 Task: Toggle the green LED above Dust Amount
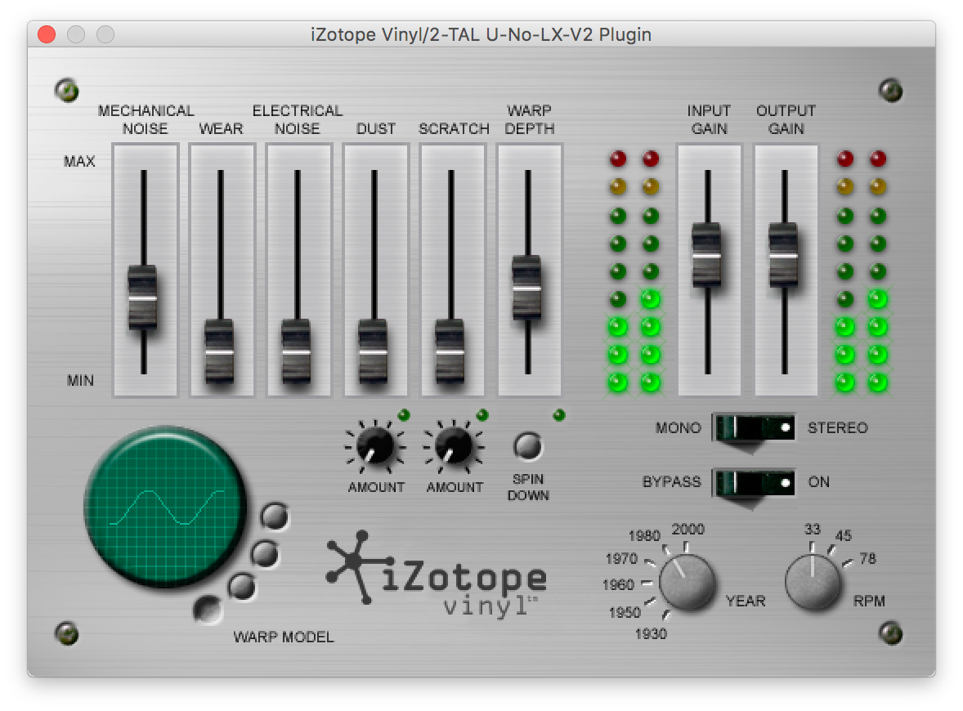pos(404,416)
